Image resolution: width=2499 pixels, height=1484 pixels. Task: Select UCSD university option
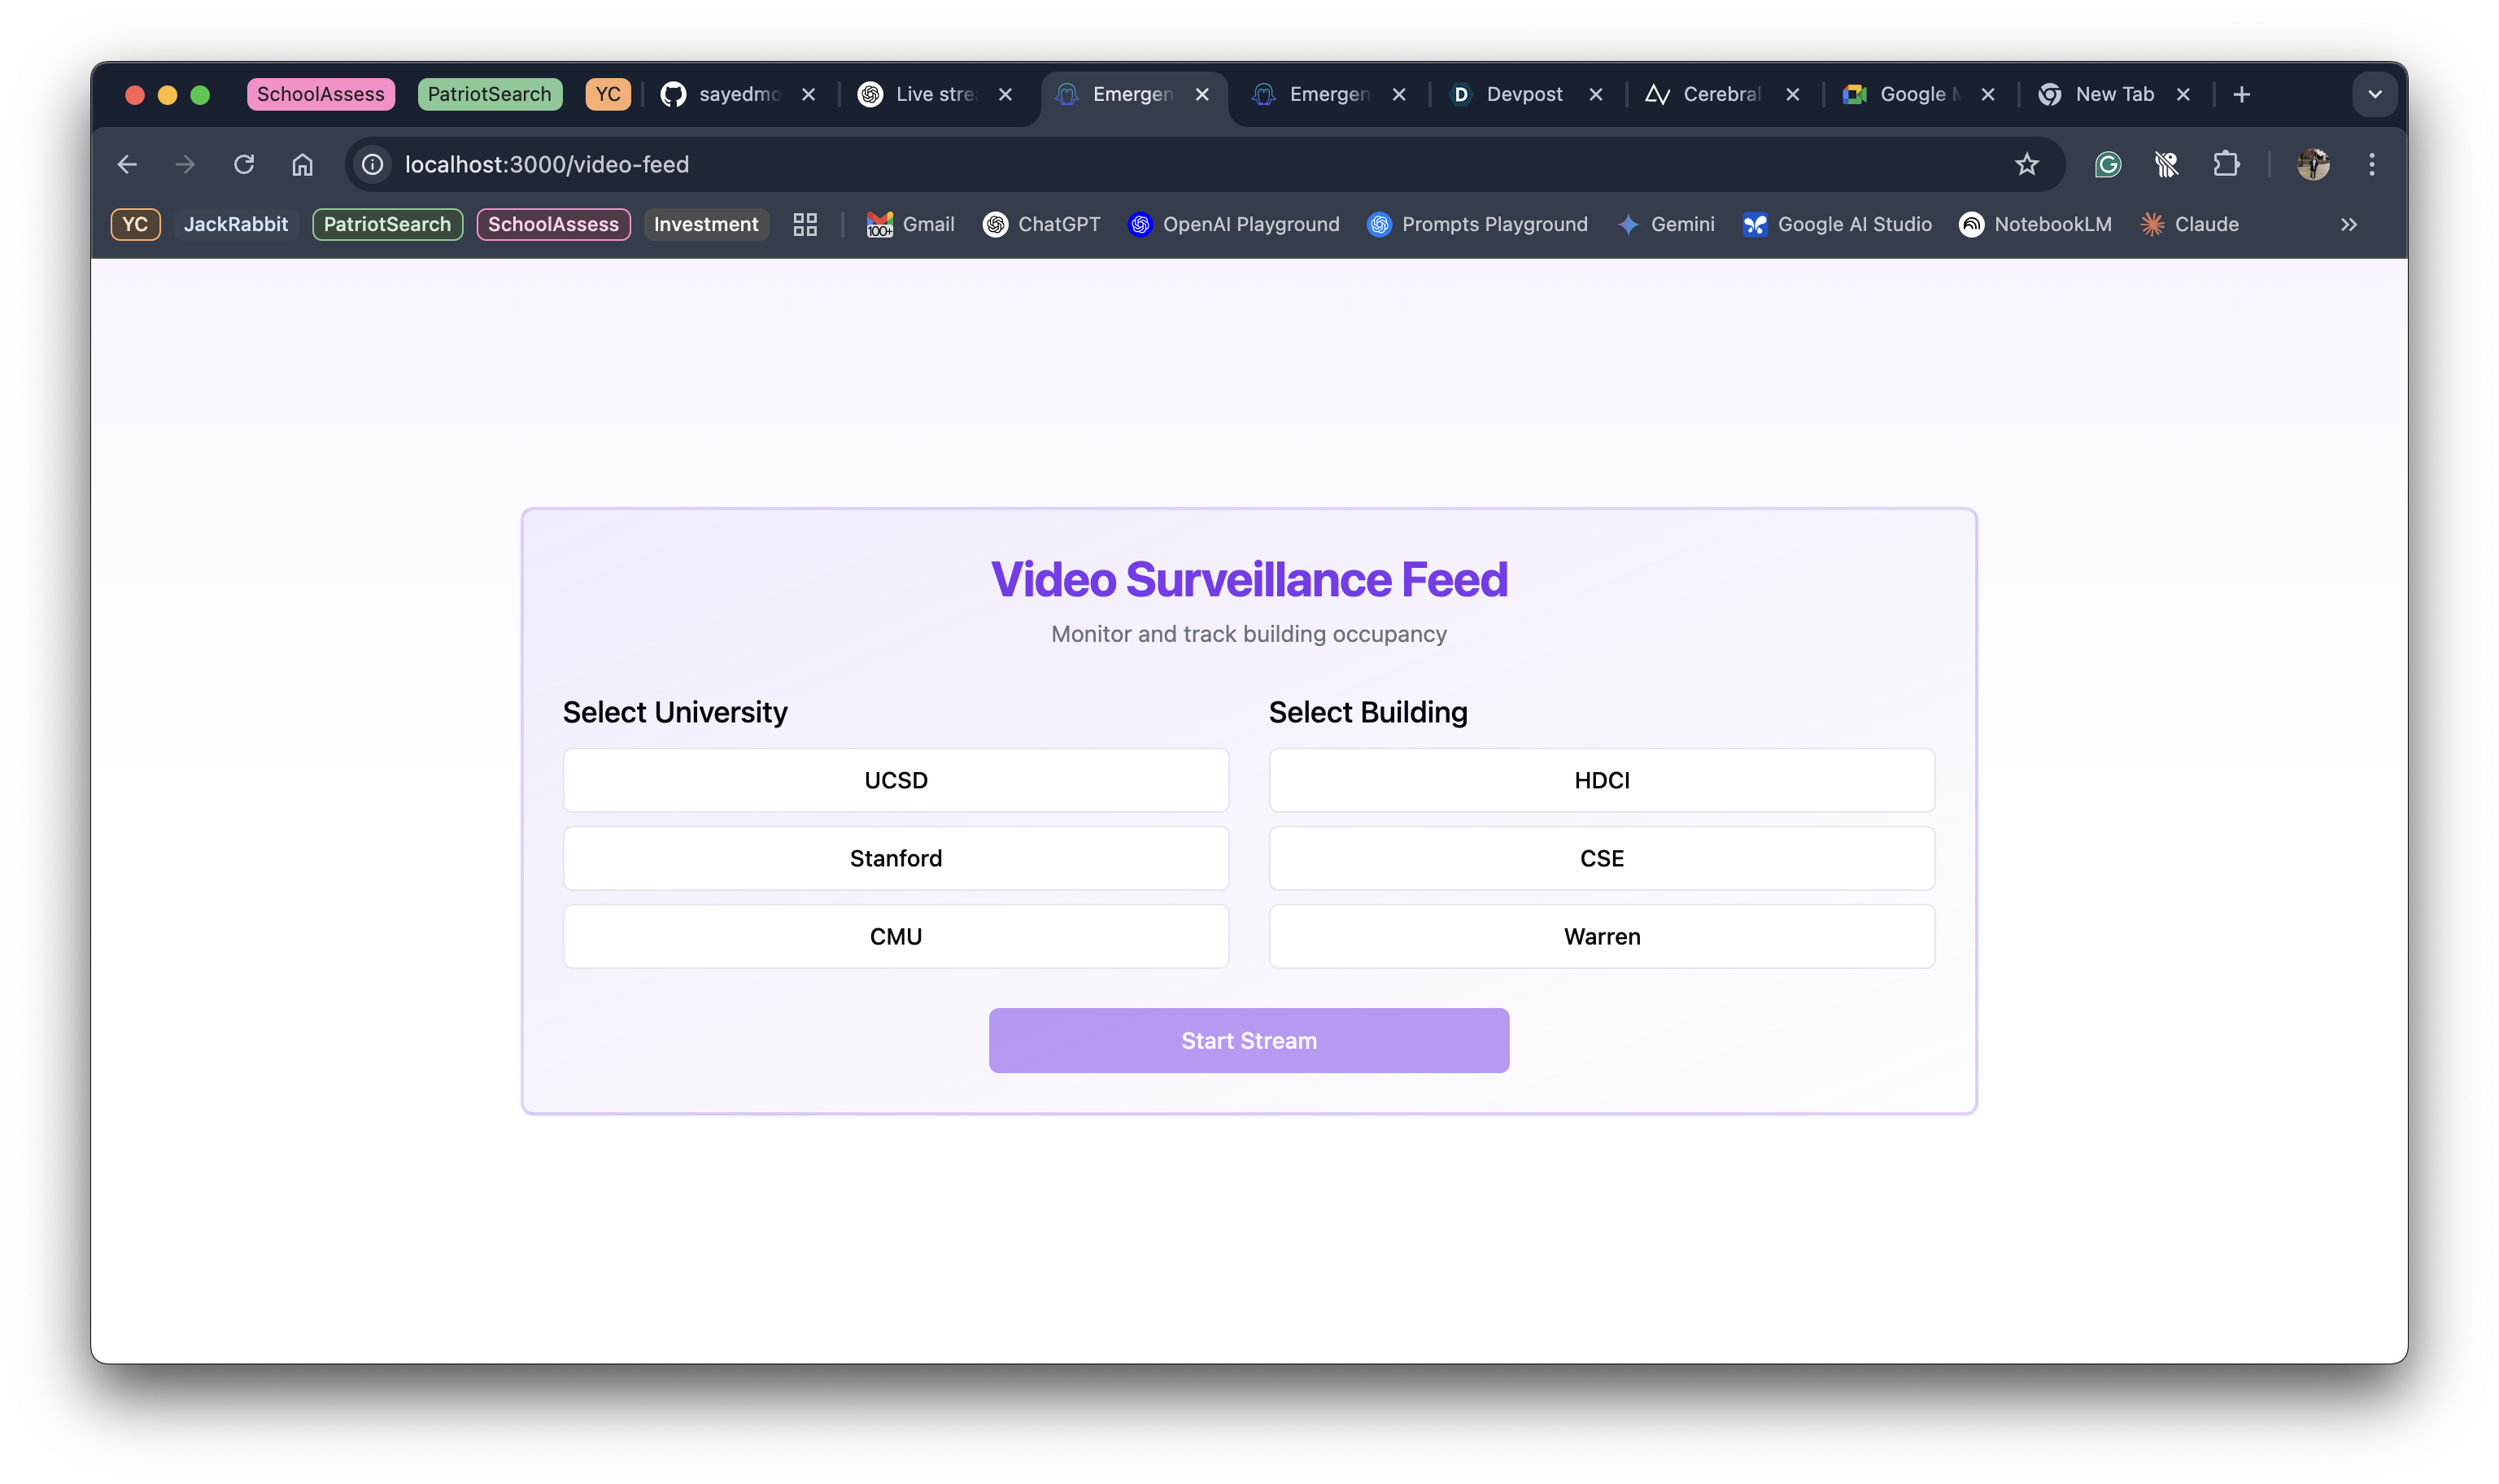(896, 780)
